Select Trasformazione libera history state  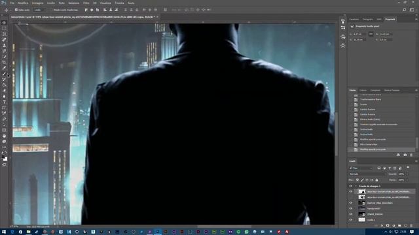(x=371, y=99)
